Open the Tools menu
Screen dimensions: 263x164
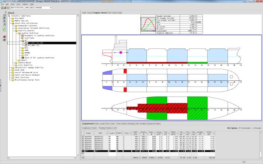(x=13, y=4)
